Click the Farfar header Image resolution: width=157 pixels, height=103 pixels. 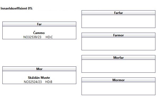click(118, 13)
